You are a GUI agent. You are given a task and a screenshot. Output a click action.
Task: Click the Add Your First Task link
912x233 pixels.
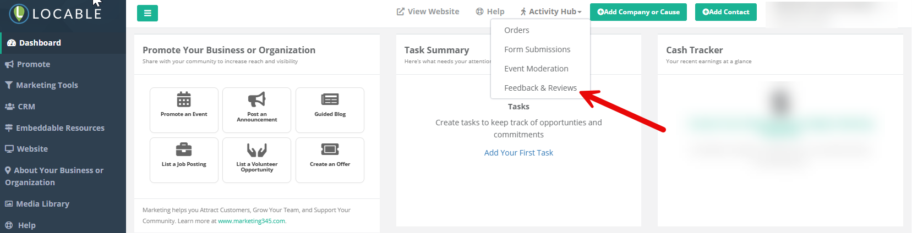pyautogui.click(x=518, y=153)
